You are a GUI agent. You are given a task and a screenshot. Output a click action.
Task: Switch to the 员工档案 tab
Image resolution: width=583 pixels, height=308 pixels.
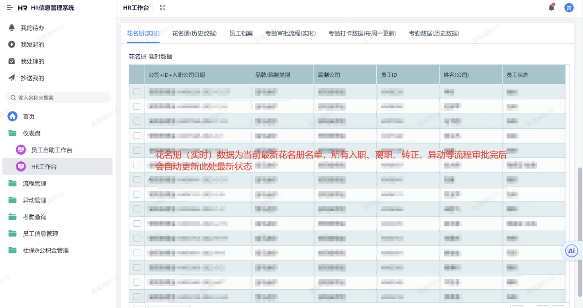click(x=241, y=33)
